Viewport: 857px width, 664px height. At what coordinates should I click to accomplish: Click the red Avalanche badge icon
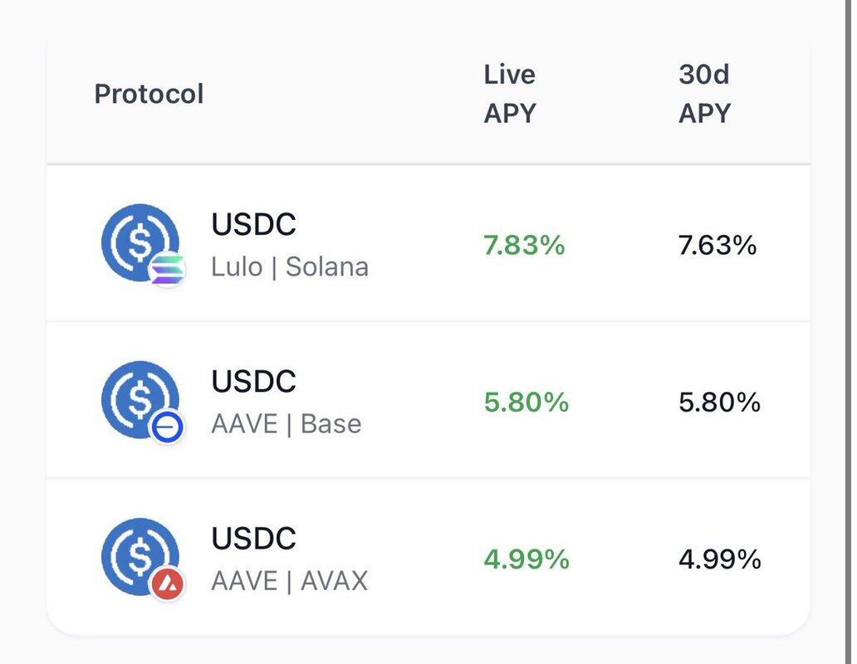pyautogui.click(x=168, y=584)
